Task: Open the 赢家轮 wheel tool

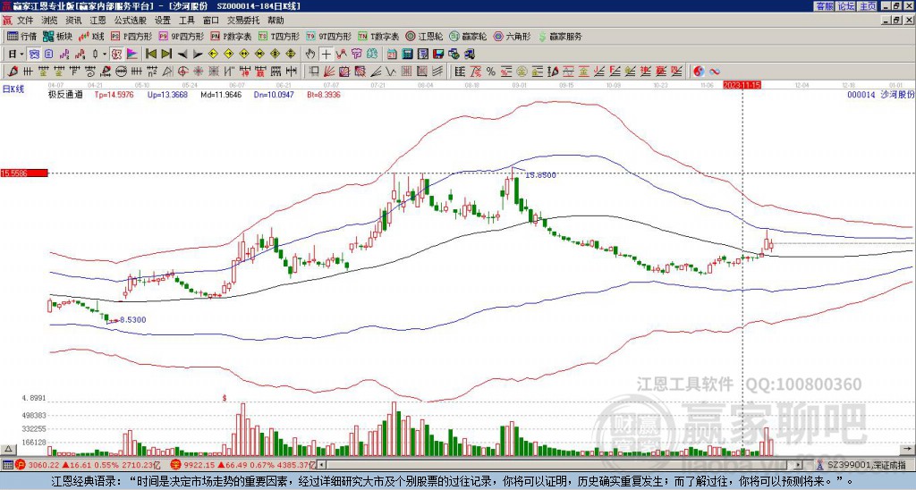Action: click(x=468, y=36)
